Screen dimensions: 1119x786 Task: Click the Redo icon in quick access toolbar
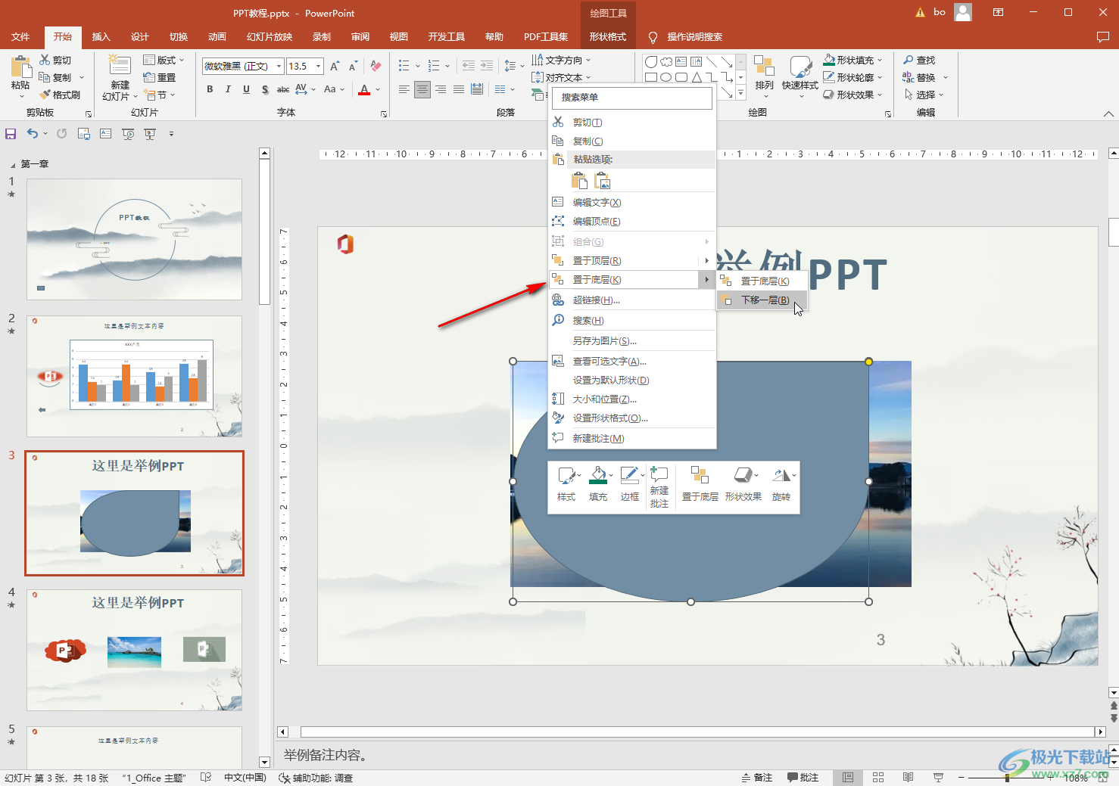pyautogui.click(x=61, y=134)
